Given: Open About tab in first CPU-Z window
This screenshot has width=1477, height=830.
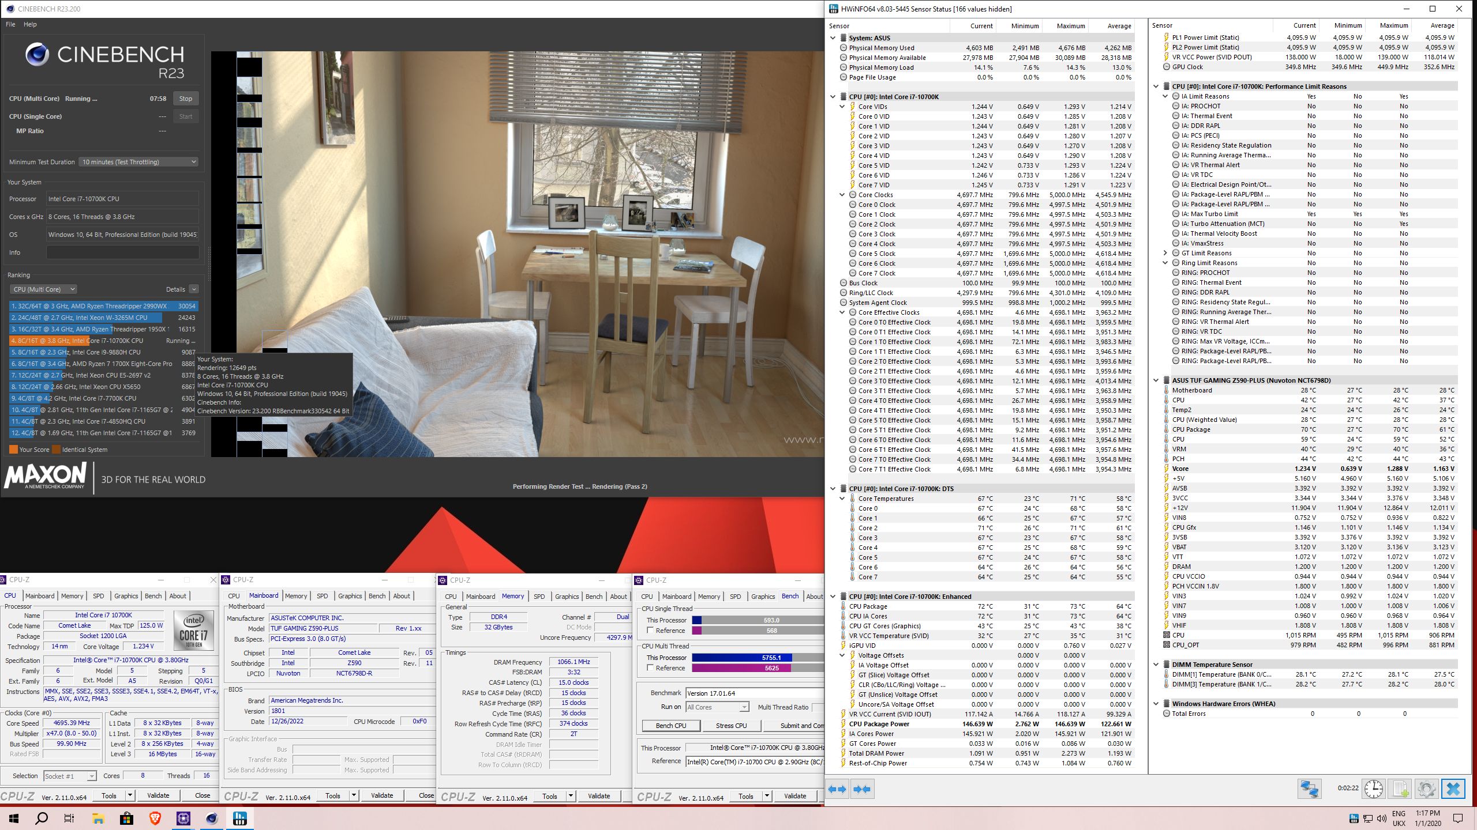Looking at the screenshot, I should 178,596.
